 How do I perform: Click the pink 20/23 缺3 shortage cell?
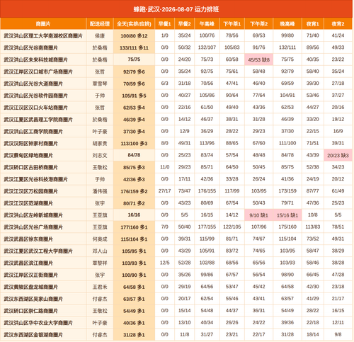(x=338, y=155)
